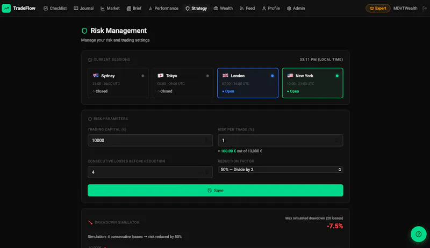Click the MDVTWealth username
430x248 pixels.
[x=405, y=8]
